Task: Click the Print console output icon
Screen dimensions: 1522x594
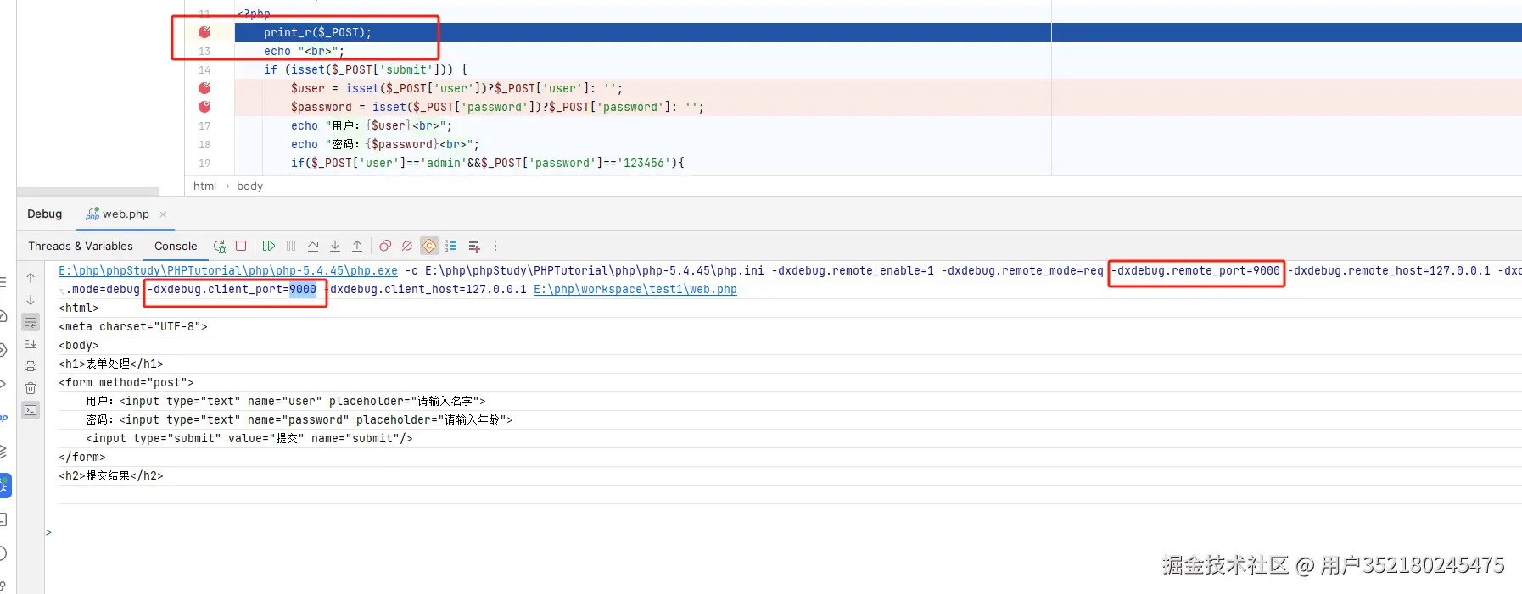Action: (x=31, y=366)
